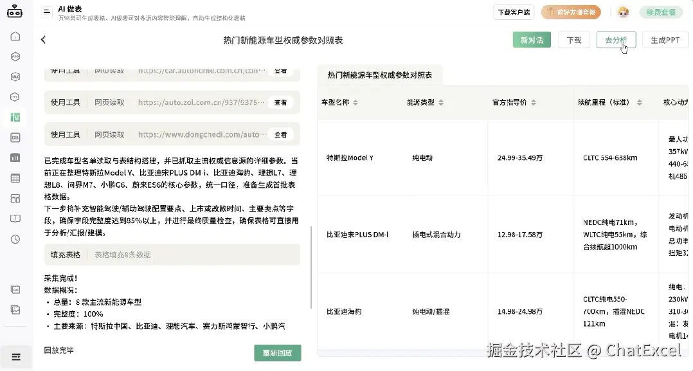
Task: Open the Home icon in the sidebar
Action: click(15, 37)
